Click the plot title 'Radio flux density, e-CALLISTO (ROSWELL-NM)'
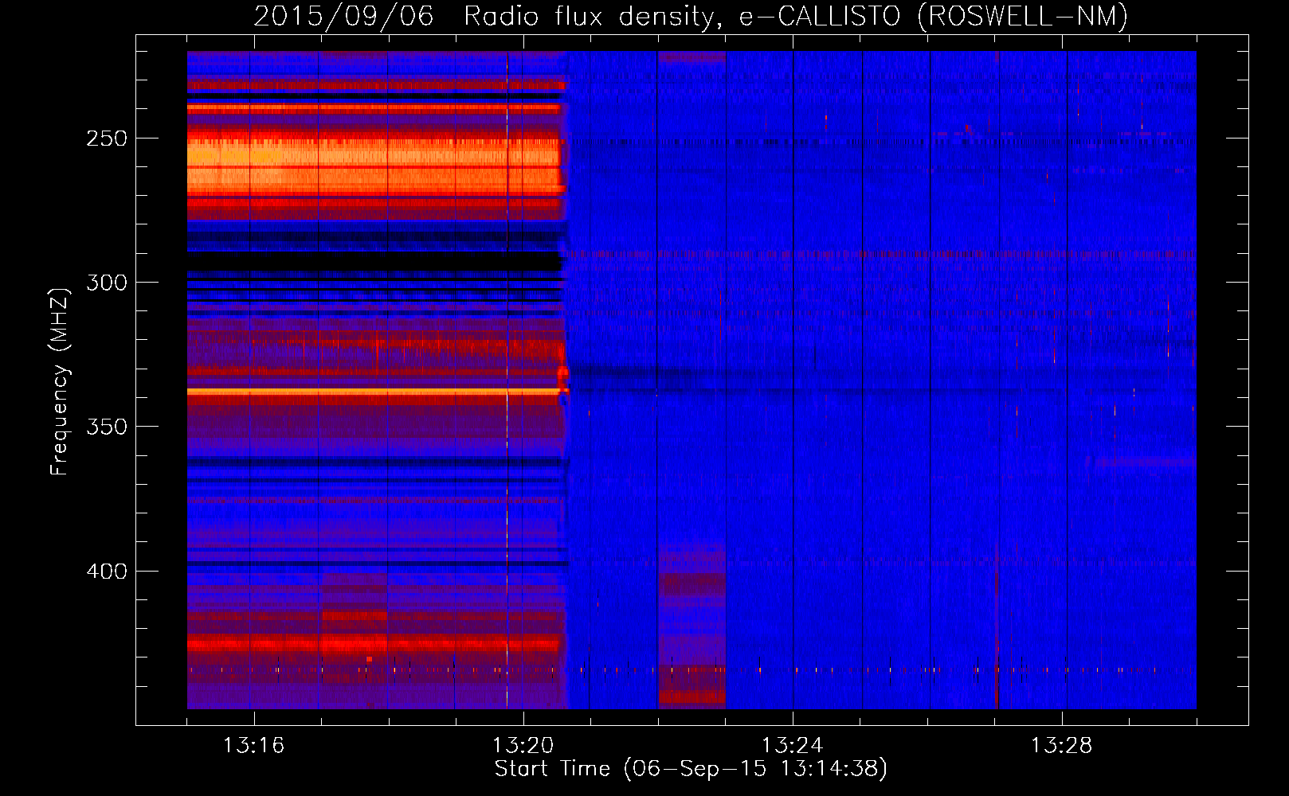The image size is (1289, 796). point(796,16)
